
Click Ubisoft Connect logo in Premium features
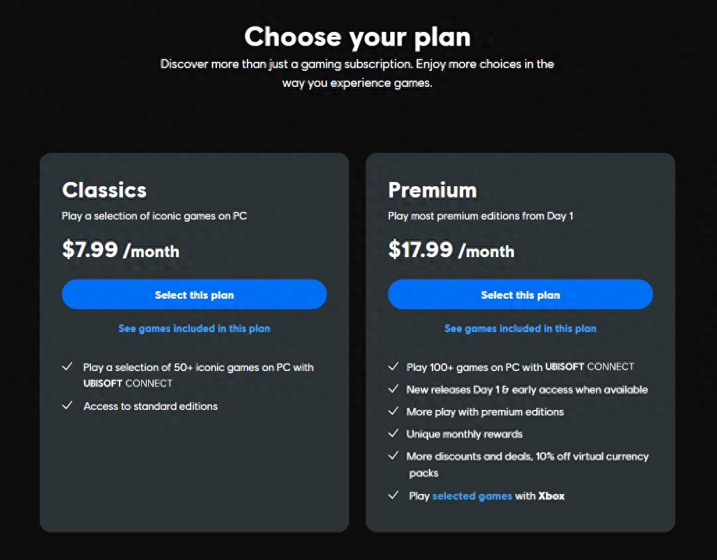[590, 366]
